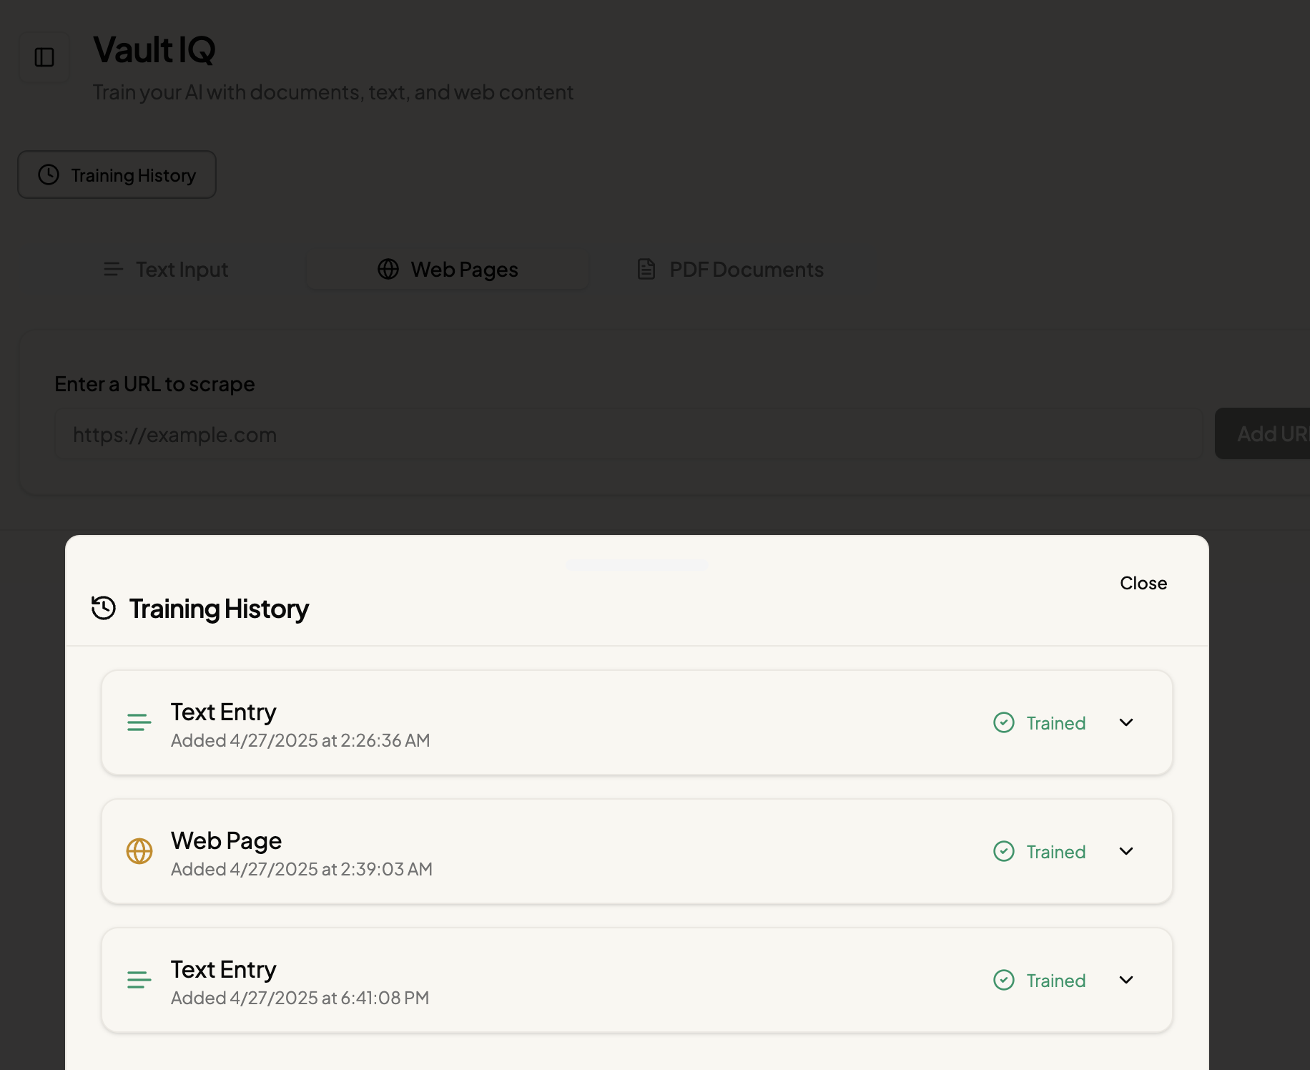Click the globe icon on Web Page entry
The image size is (1310, 1070).
tap(139, 851)
